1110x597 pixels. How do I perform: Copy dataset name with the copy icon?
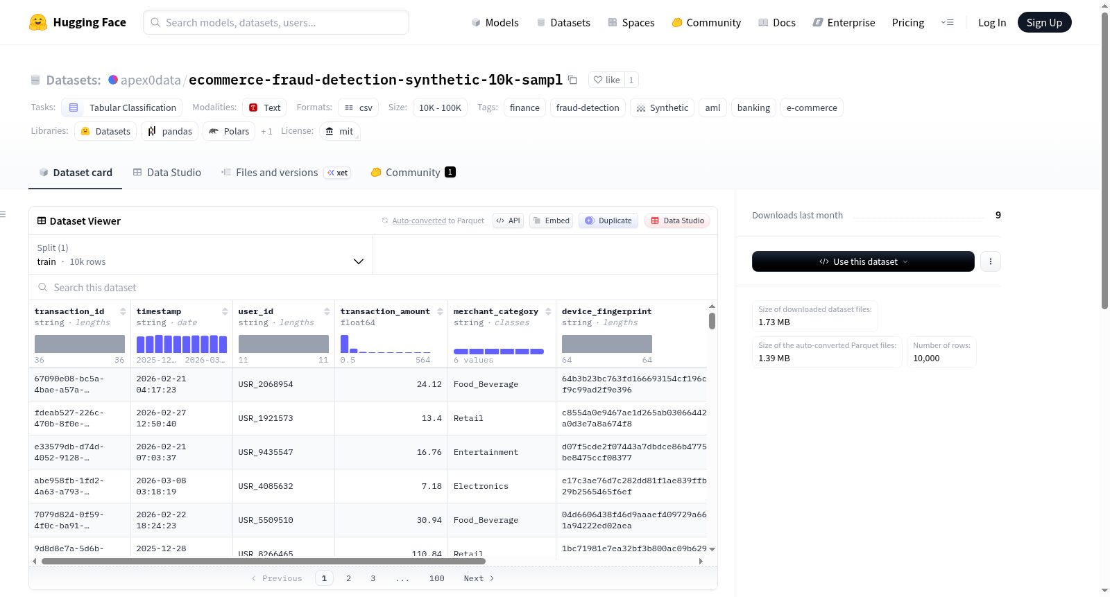[572, 80]
